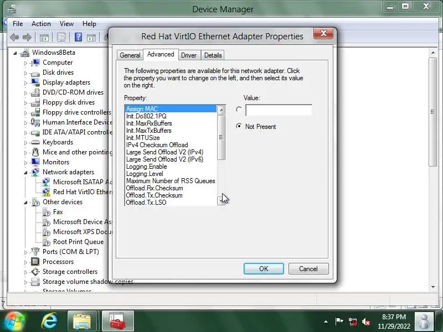Click the Value text input field

point(279,110)
